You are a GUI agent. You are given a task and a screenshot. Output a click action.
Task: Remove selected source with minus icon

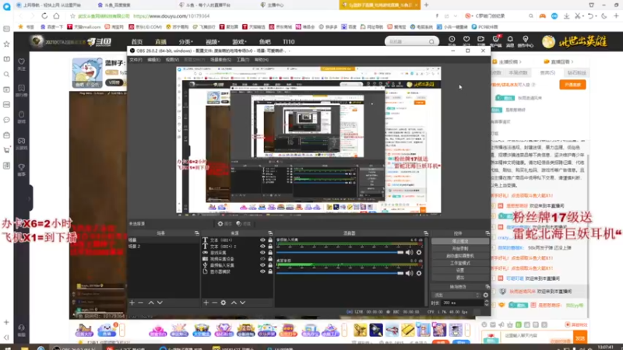[x=215, y=303]
